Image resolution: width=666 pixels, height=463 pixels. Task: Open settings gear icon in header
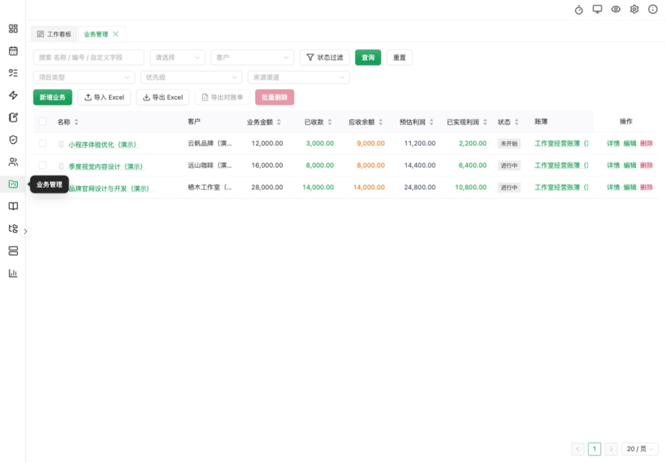(634, 9)
